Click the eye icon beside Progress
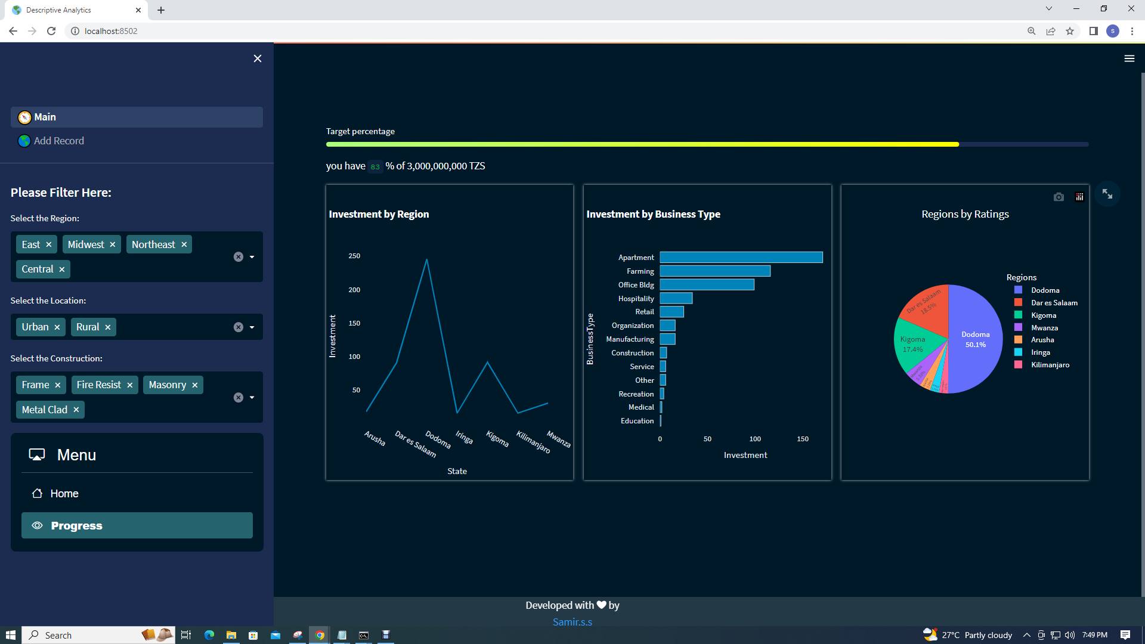Image resolution: width=1145 pixels, height=644 pixels. (37, 525)
